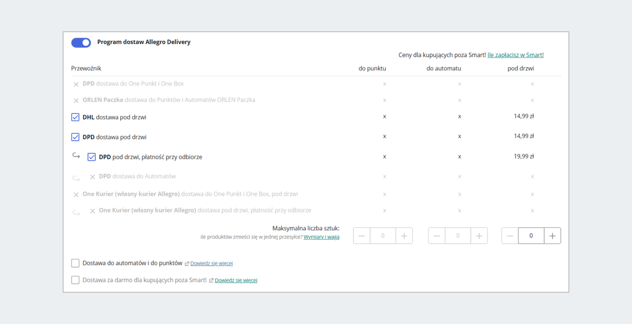Click 'Dowiedz się więcej' next to automatów option
The width and height of the screenshot is (632, 324).
211,264
